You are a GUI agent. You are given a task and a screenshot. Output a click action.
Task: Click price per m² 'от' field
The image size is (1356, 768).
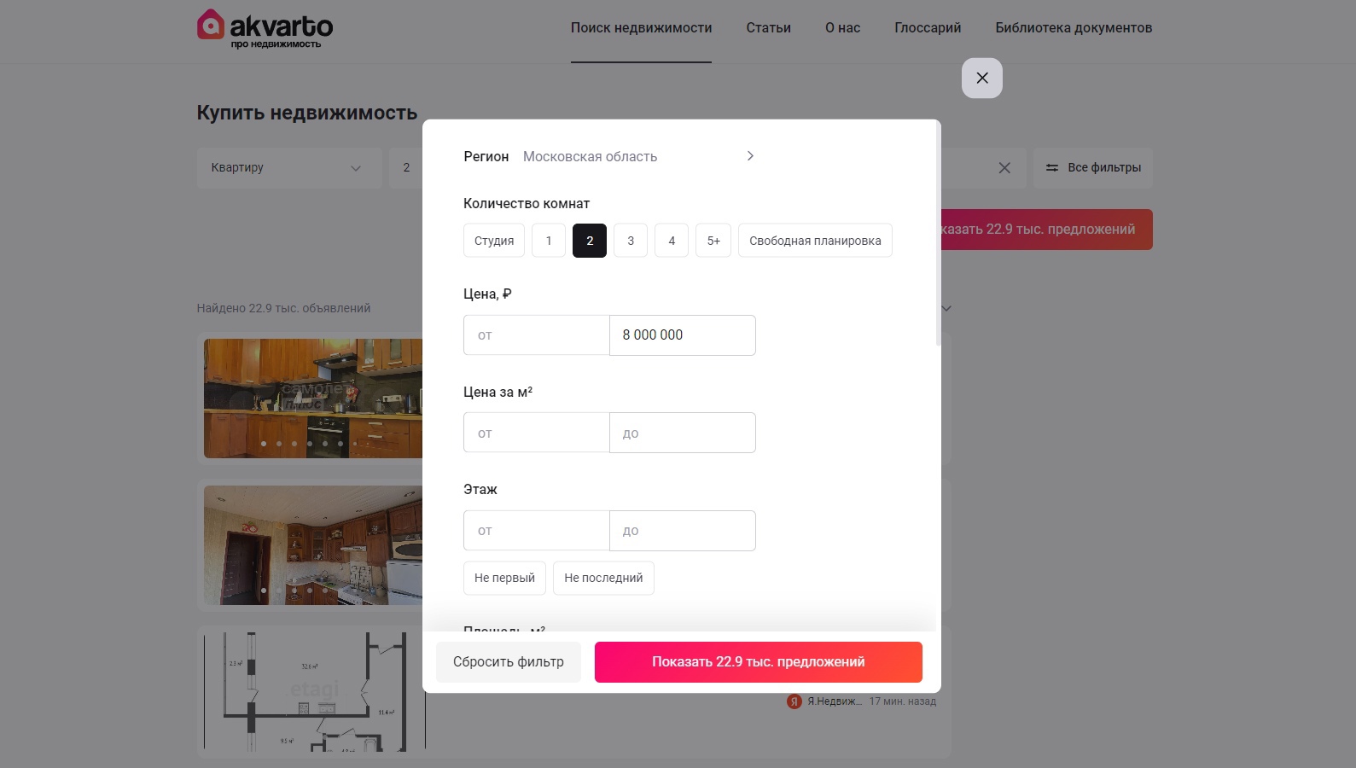coord(537,433)
